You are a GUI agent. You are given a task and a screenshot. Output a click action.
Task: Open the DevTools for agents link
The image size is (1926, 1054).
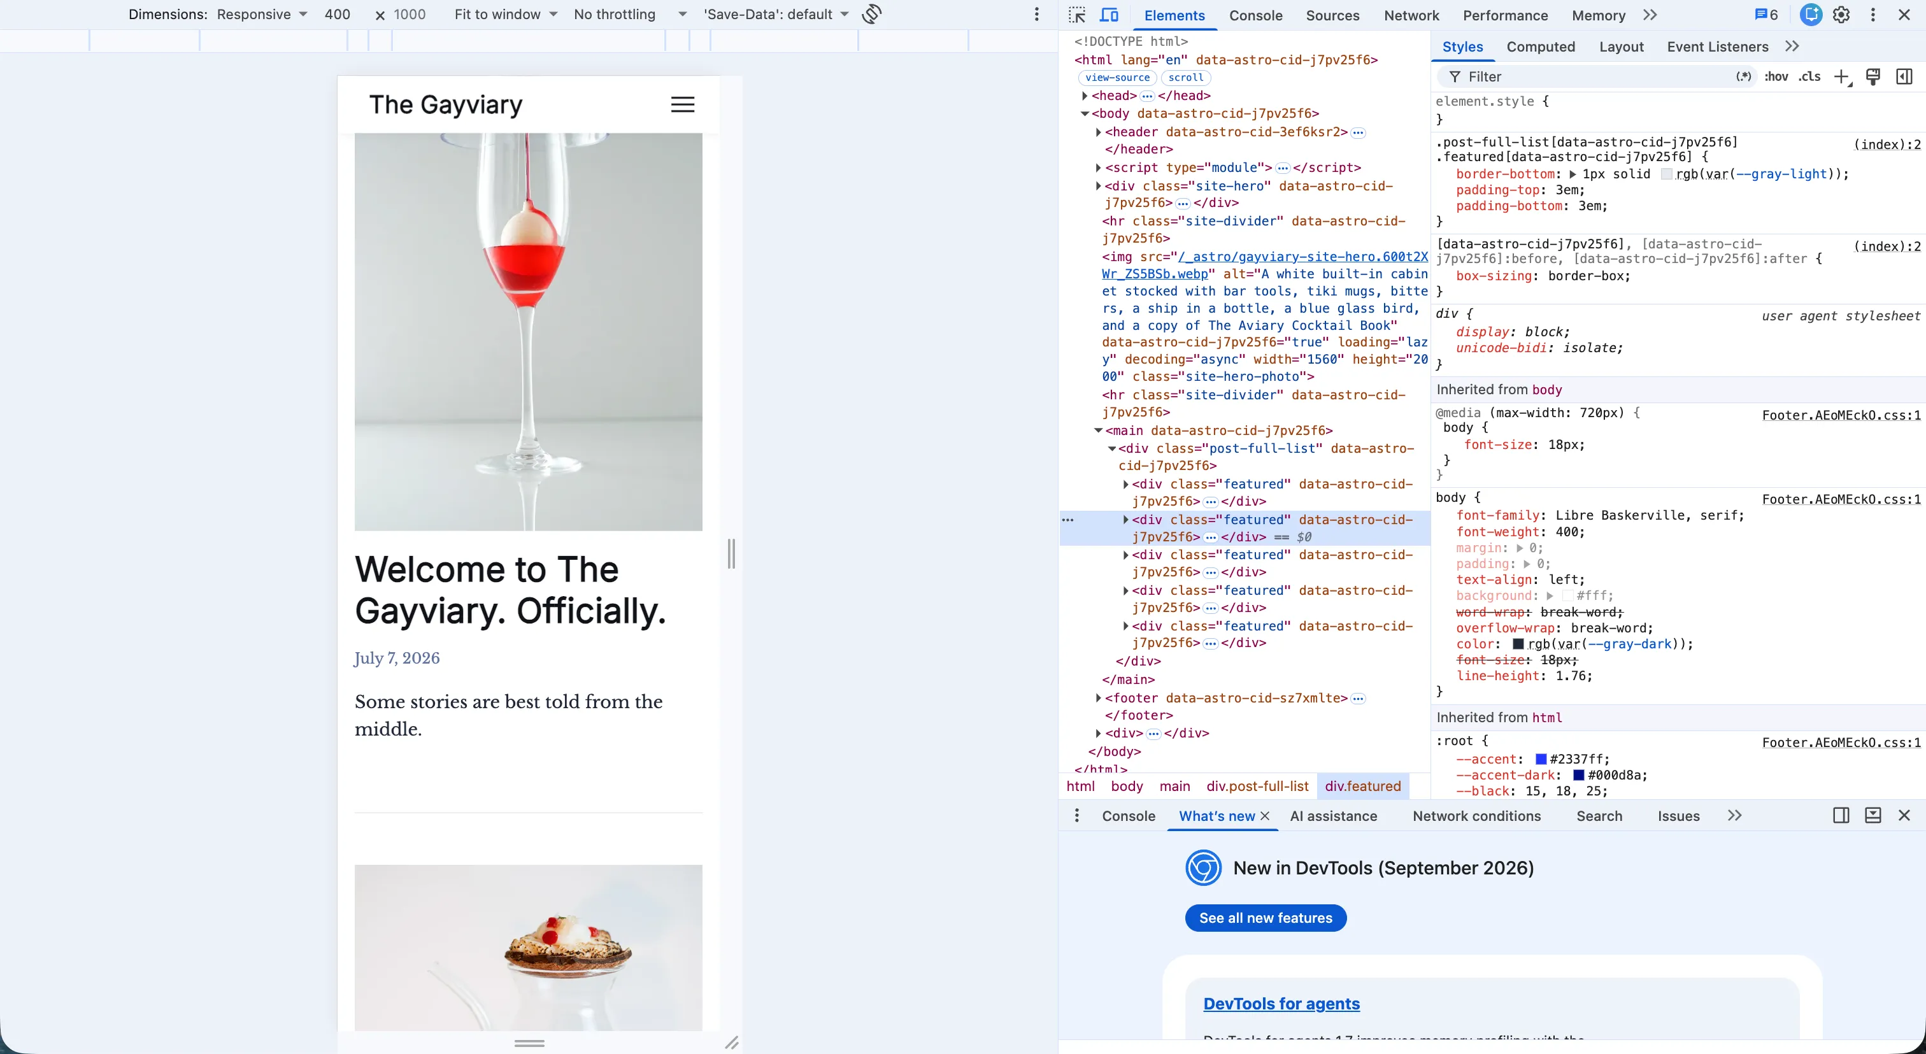tap(1281, 1004)
